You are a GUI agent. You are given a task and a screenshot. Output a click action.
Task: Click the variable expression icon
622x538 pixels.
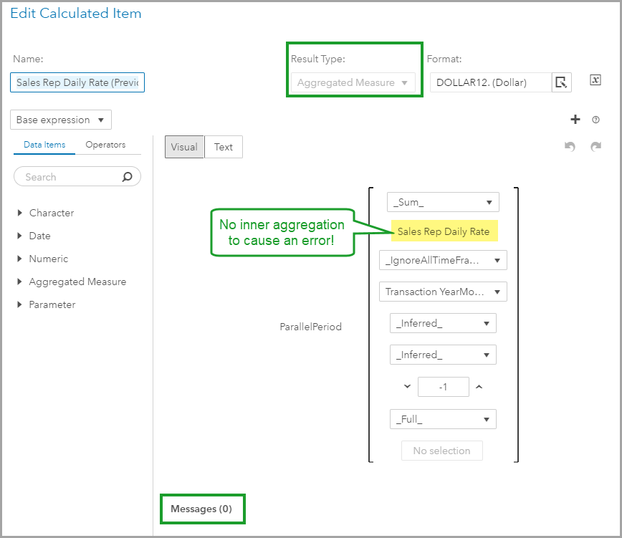[x=595, y=80]
